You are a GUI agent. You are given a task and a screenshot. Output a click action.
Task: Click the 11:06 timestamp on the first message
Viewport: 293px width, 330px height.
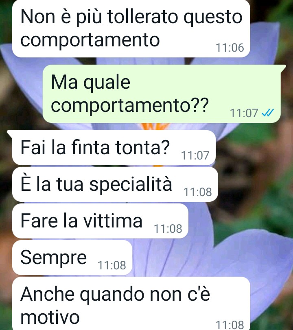(x=230, y=48)
